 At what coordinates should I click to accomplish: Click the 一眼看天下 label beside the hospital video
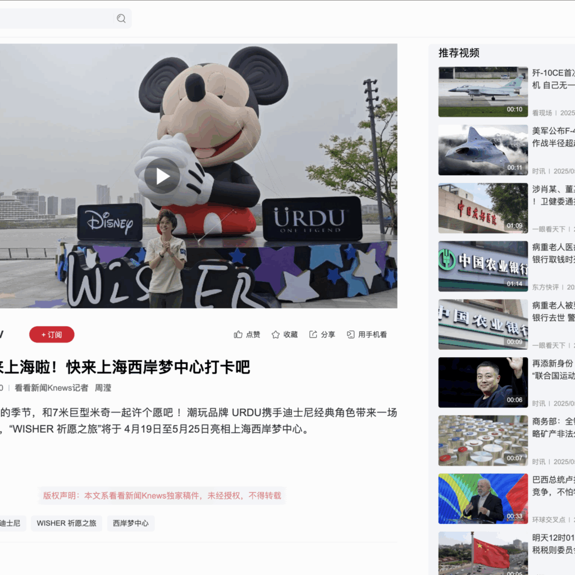pyautogui.click(x=549, y=229)
